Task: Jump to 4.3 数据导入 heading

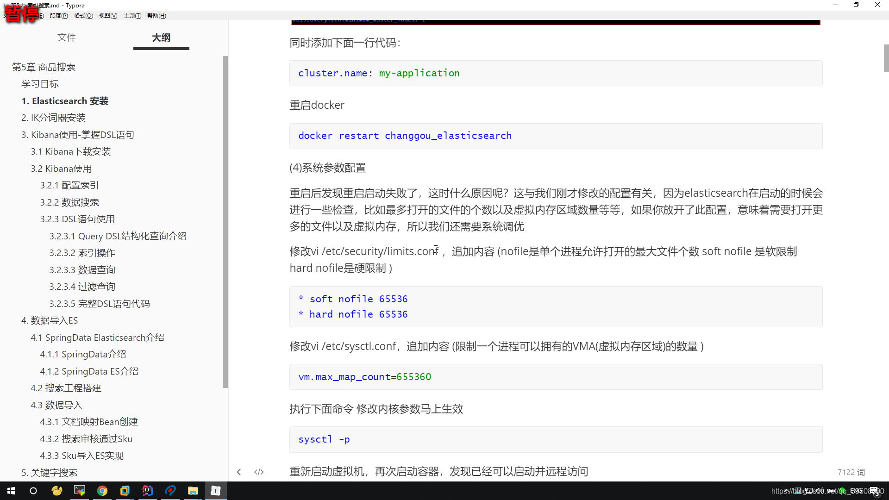Action: tap(56, 405)
